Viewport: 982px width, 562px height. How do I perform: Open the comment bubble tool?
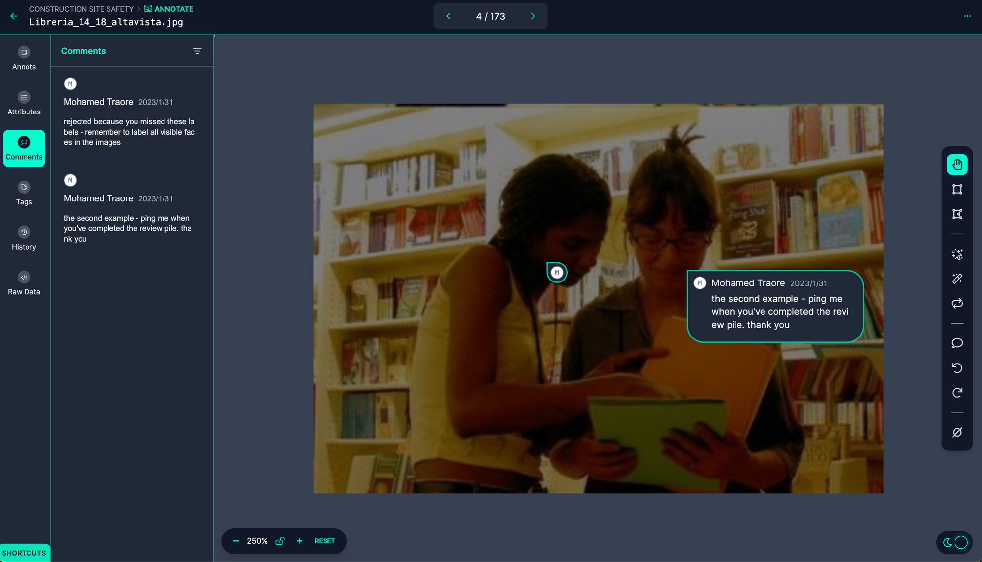[957, 343]
